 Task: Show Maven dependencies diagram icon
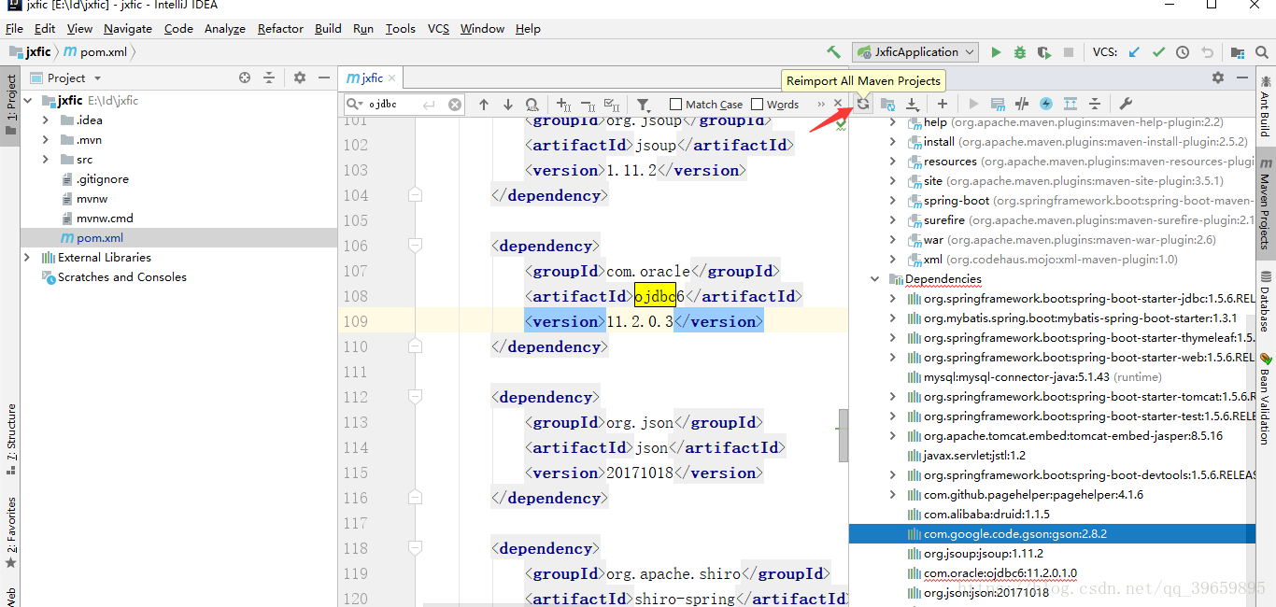pos(1070,104)
